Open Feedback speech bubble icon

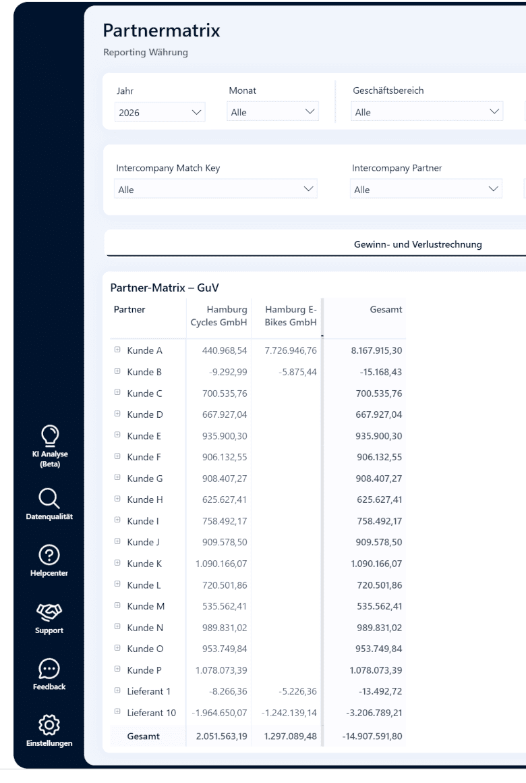49,669
